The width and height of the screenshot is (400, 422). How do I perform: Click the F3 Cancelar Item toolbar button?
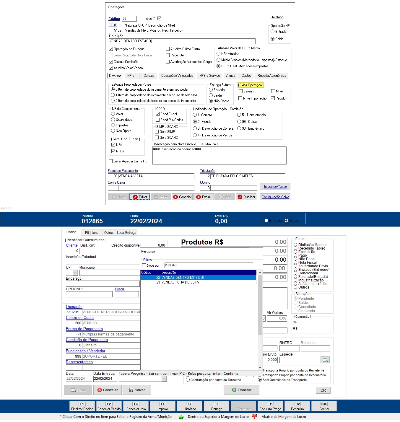pos(136,406)
